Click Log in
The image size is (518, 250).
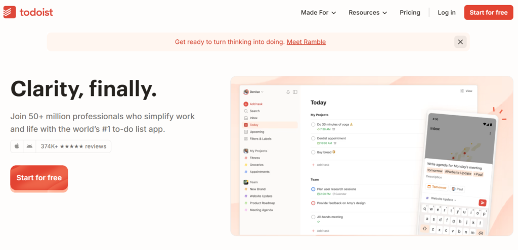point(447,13)
